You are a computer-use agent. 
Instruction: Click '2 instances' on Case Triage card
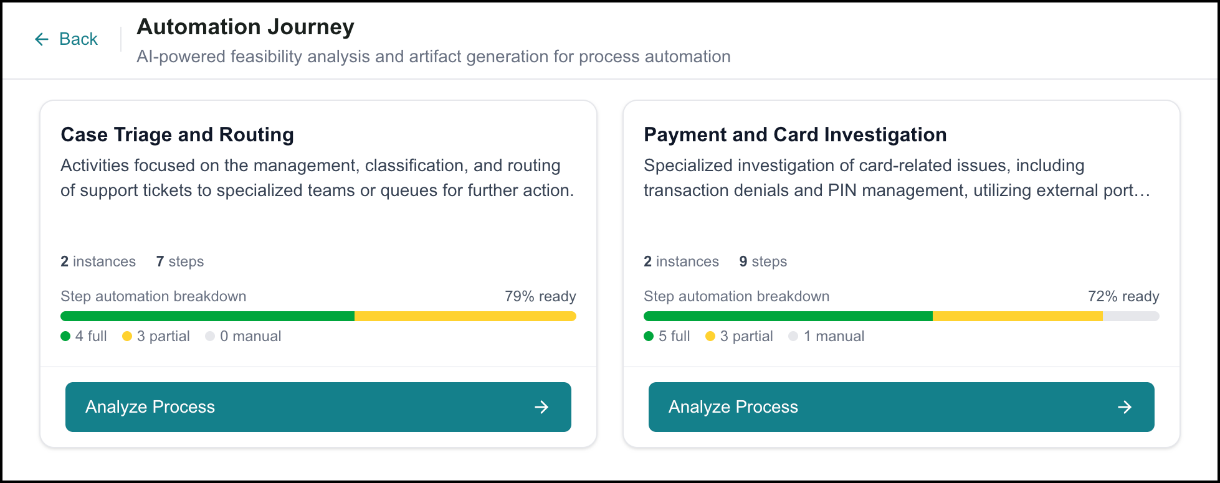pyautogui.click(x=98, y=261)
